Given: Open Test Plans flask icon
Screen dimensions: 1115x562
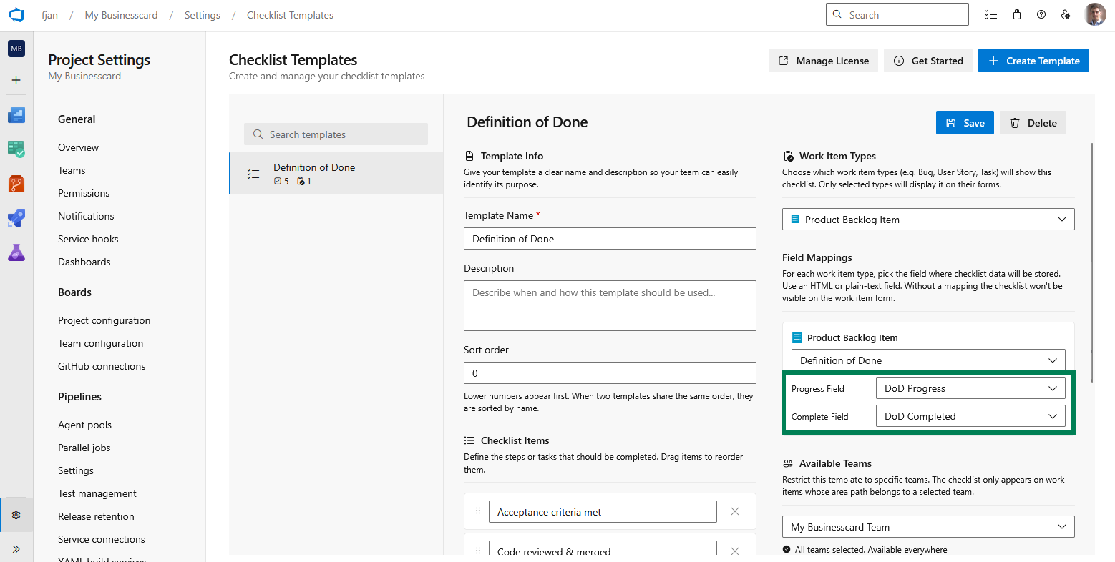Looking at the screenshot, I should (x=16, y=252).
